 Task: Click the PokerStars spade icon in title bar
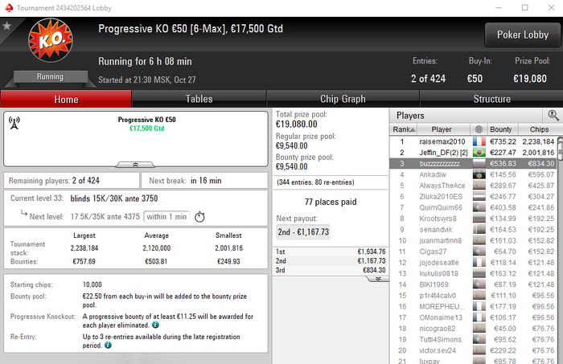click(x=9, y=7)
